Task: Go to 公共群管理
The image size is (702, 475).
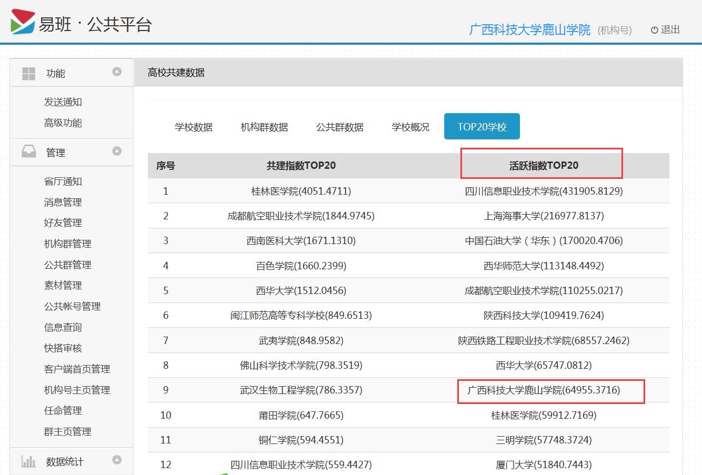Action: point(68,265)
